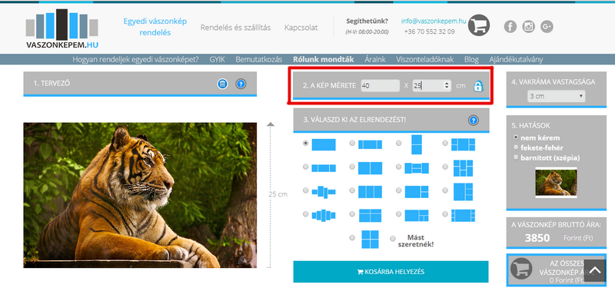
Task: Visit the Google Plus page icon
Action: pos(547,26)
